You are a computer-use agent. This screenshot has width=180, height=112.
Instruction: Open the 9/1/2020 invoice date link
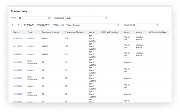[17, 54]
